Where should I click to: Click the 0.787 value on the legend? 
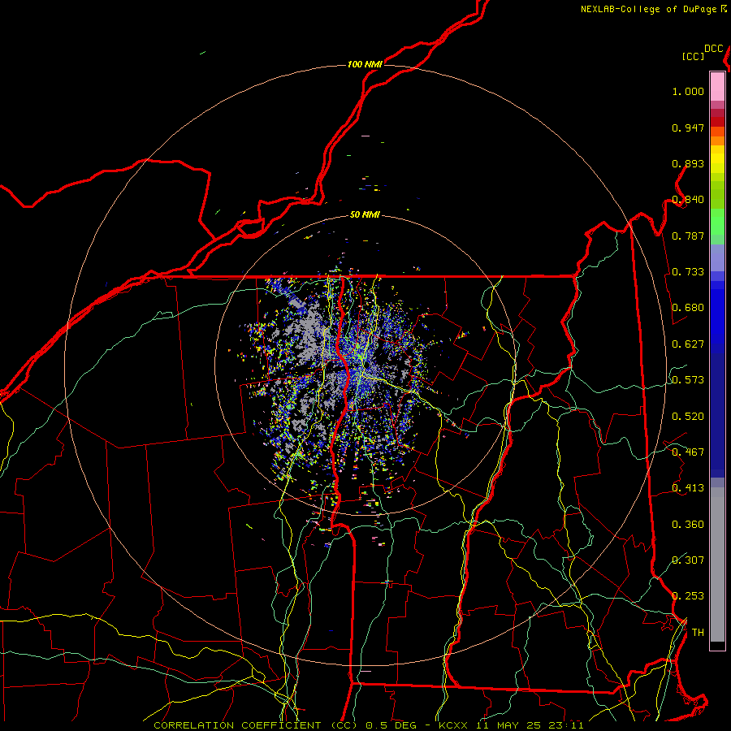click(x=688, y=236)
